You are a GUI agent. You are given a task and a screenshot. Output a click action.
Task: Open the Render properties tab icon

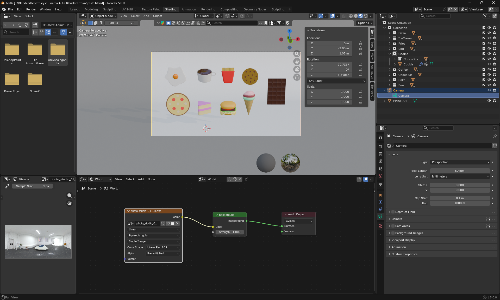tap(380, 146)
